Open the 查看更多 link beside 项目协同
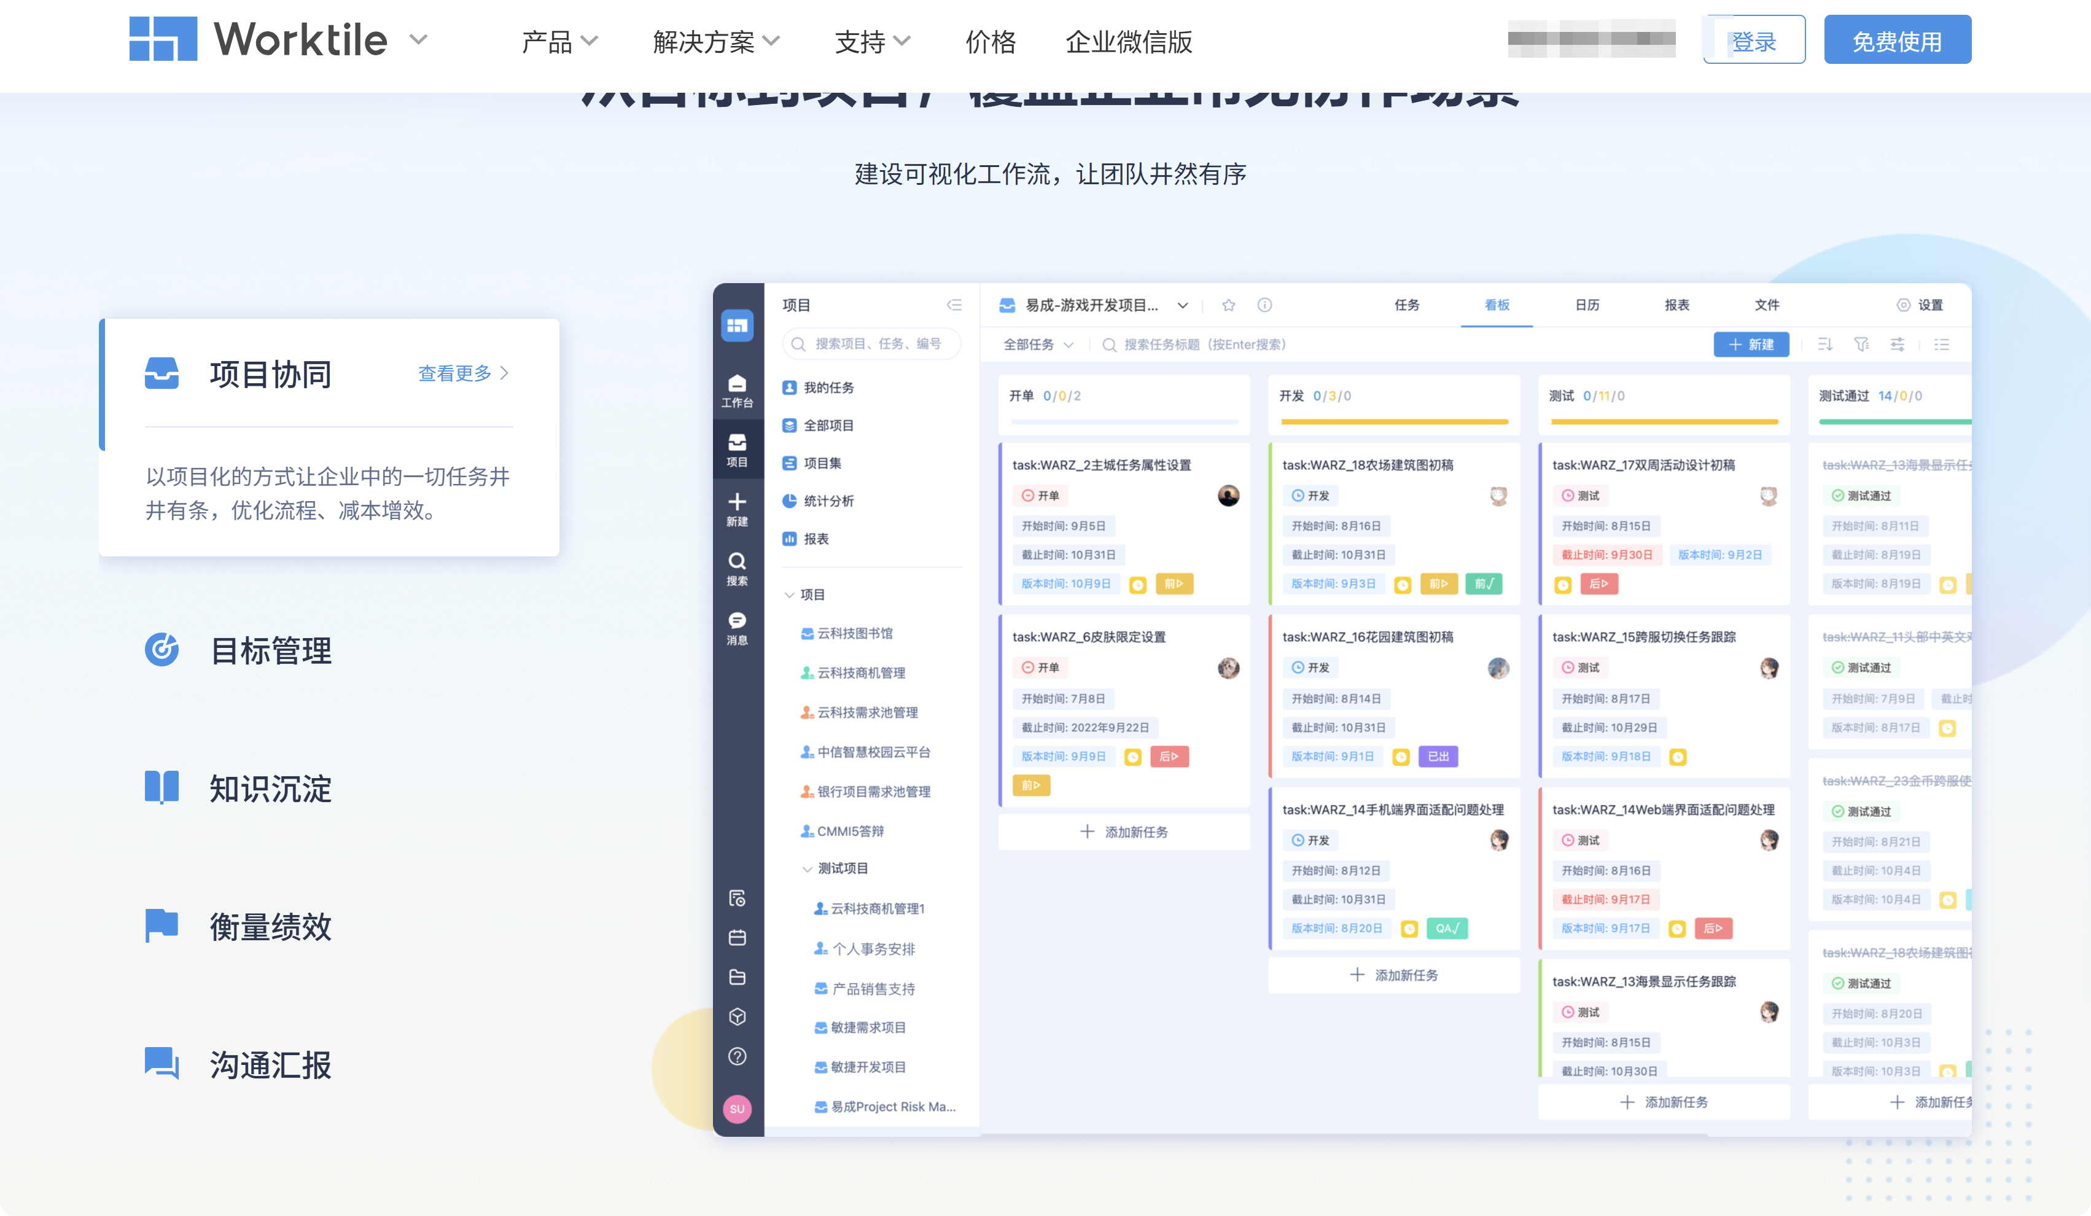This screenshot has width=2091, height=1216. coord(454,373)
